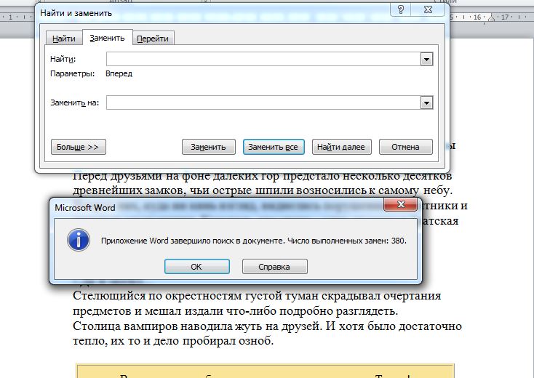Open the Перейти tab
Screen dimensions: 534x378
[155, 38]
